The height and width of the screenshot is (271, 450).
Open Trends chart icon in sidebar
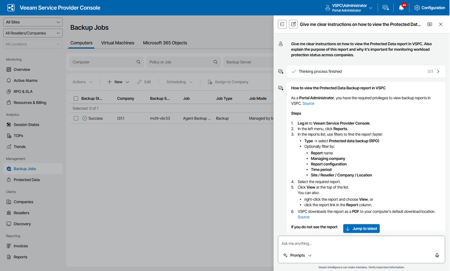pos(9,147)
